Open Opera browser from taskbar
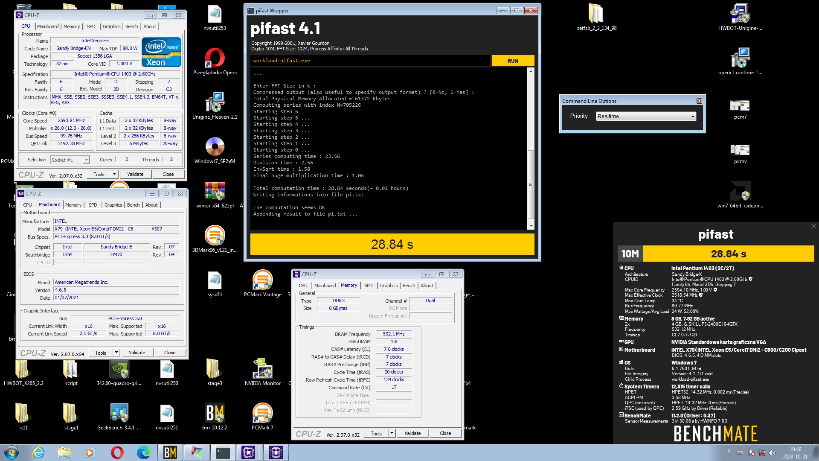This screenshot has width=819, height=461. tap(117, 452)
